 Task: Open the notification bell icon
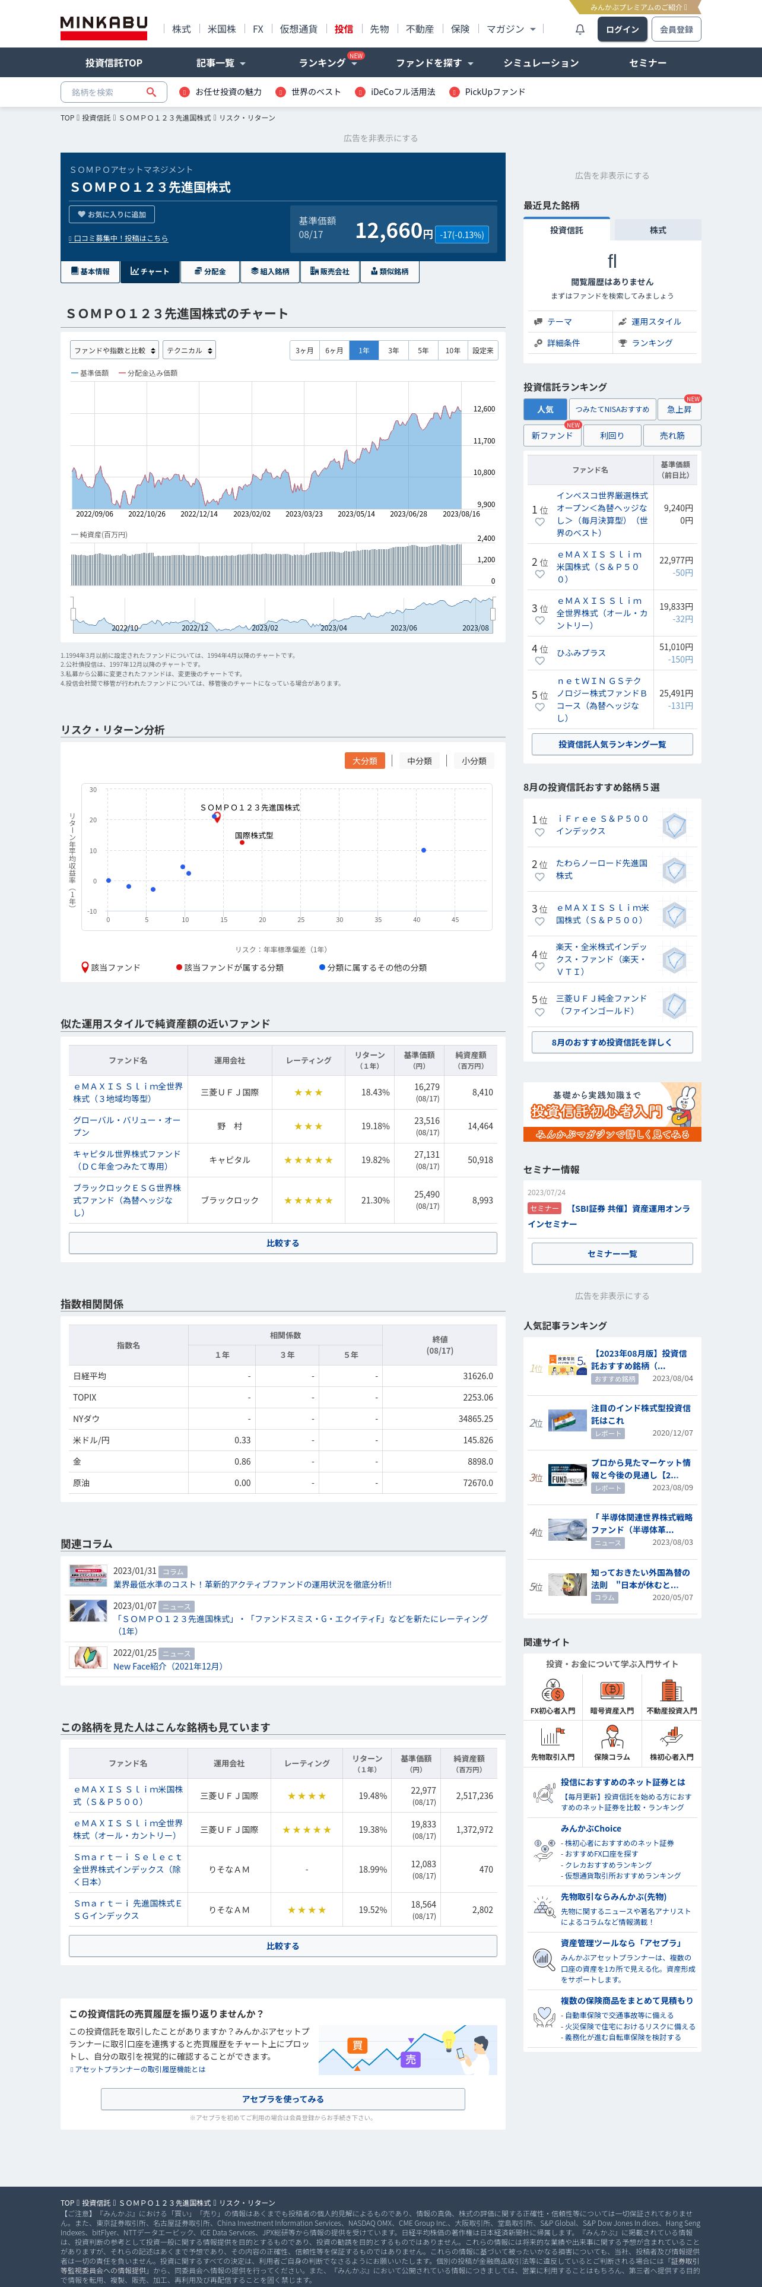[579, 29]
